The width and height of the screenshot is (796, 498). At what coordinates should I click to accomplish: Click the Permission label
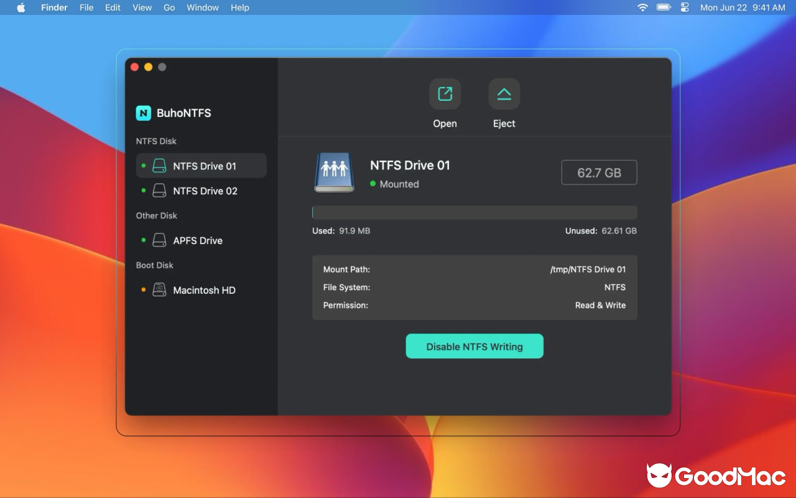click(x=346, y=305)
